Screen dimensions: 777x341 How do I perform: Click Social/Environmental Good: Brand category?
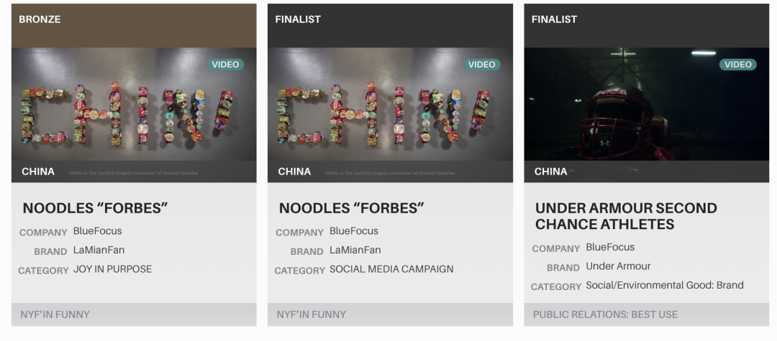coord(665,285)
